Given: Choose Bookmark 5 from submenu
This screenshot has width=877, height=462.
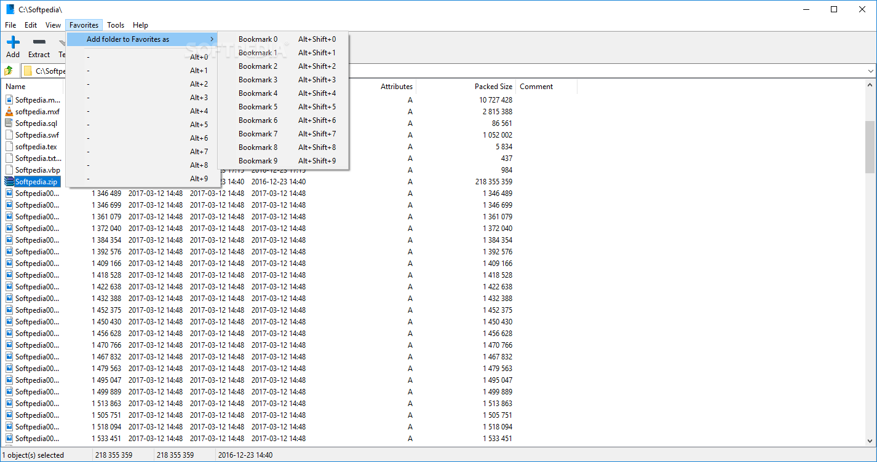Looking at the screenshot, I should 284,107.
